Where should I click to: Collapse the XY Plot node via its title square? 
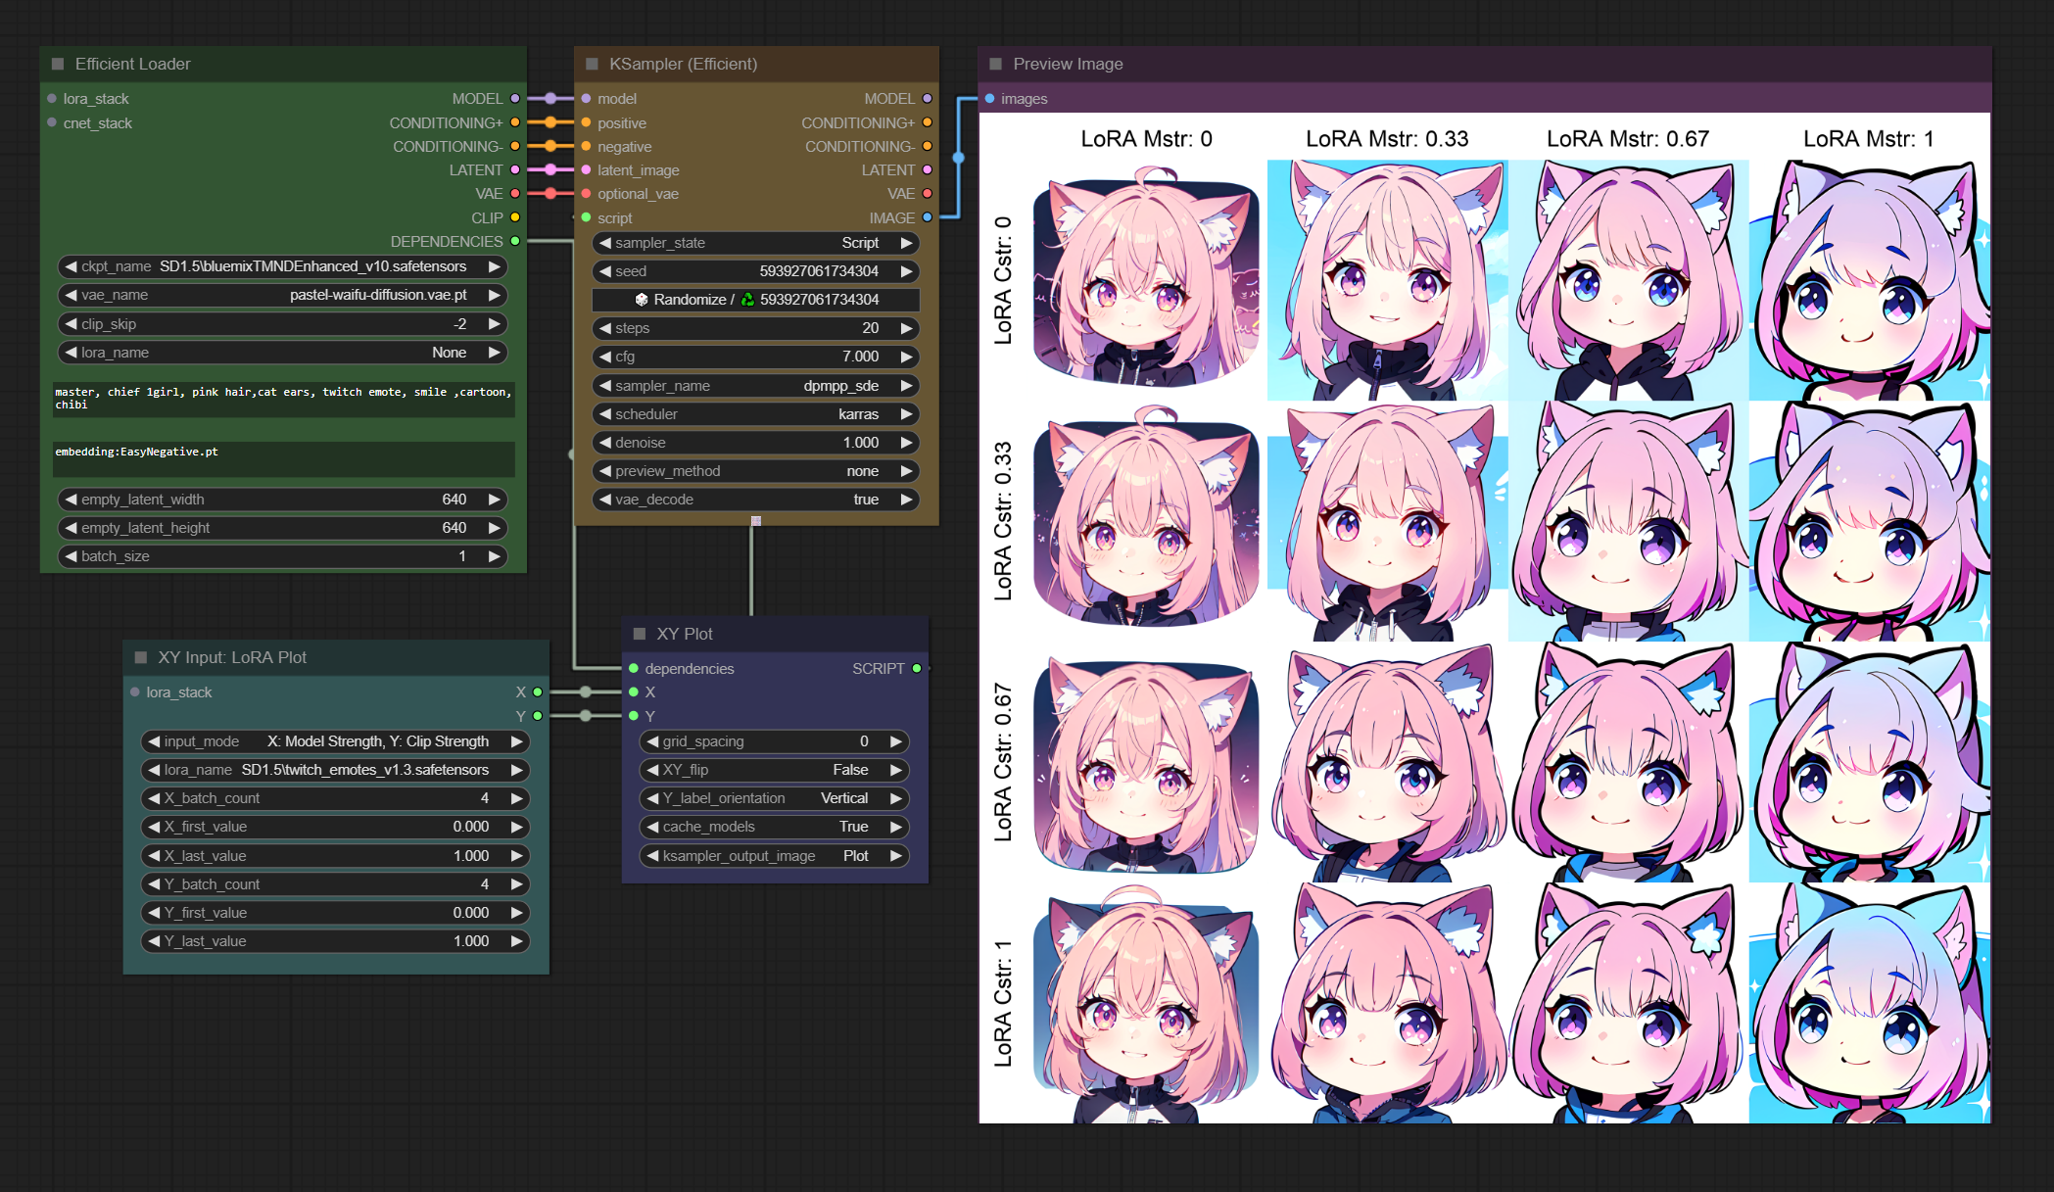640,634
